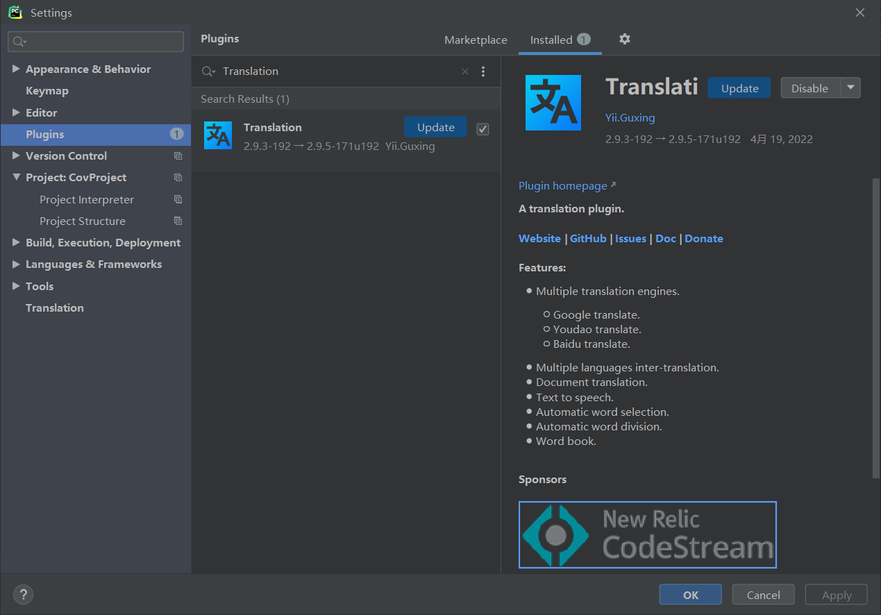Click the Apply button

pyautogui.click(x=837, y=595)
